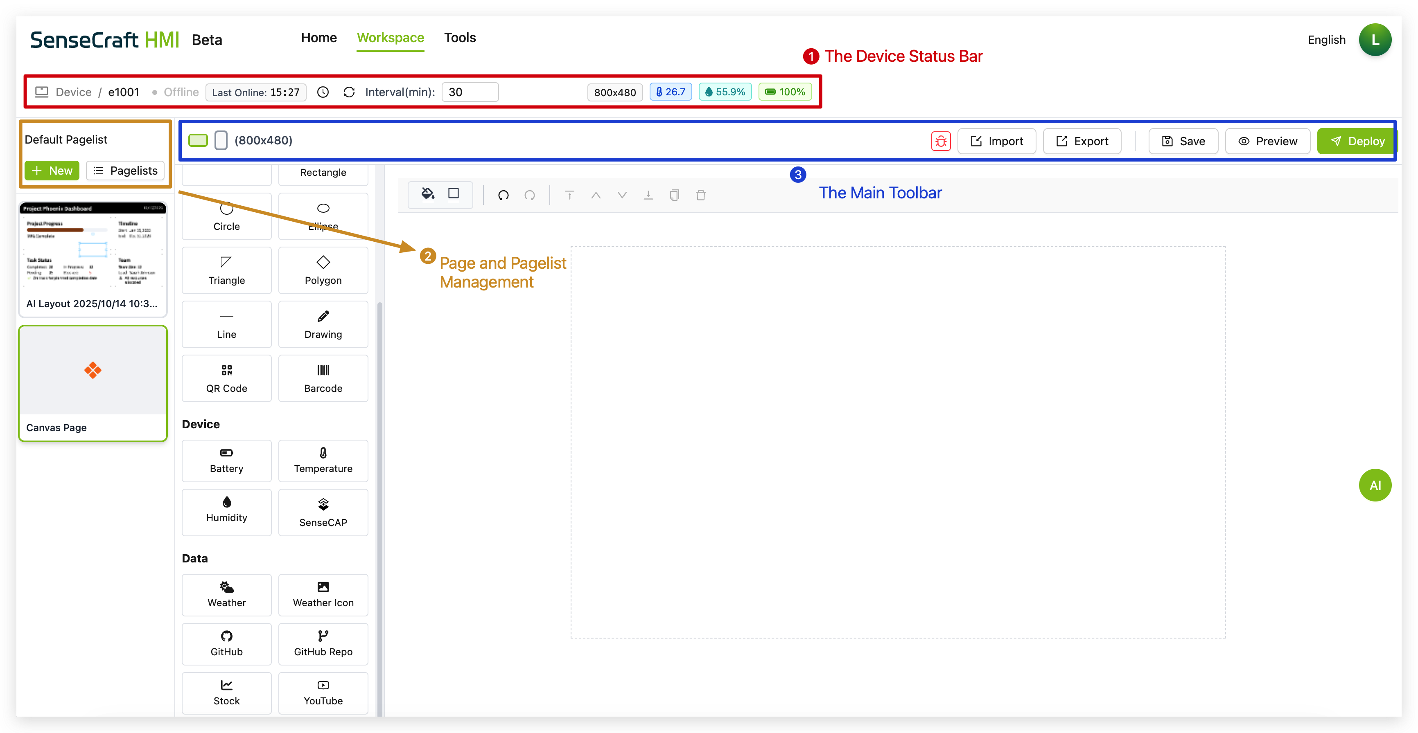Viewport: 1418px width, 733px height.
Task: Open the Pagelists list
Action: click(126, 171)
